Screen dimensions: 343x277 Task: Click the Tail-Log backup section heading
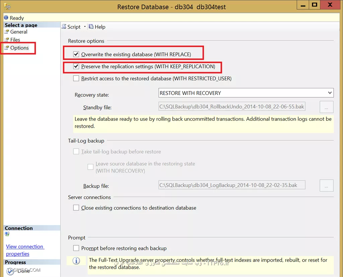coord(86,141)
